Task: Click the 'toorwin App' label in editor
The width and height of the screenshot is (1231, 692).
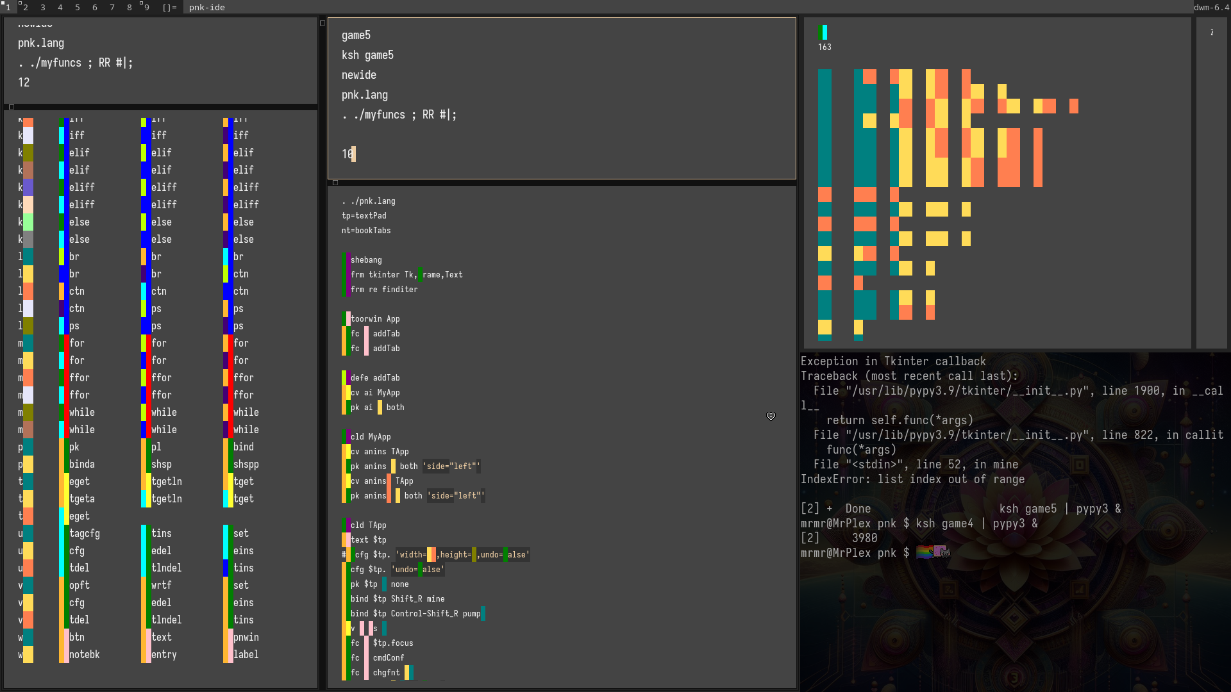Action: (376, 318)
